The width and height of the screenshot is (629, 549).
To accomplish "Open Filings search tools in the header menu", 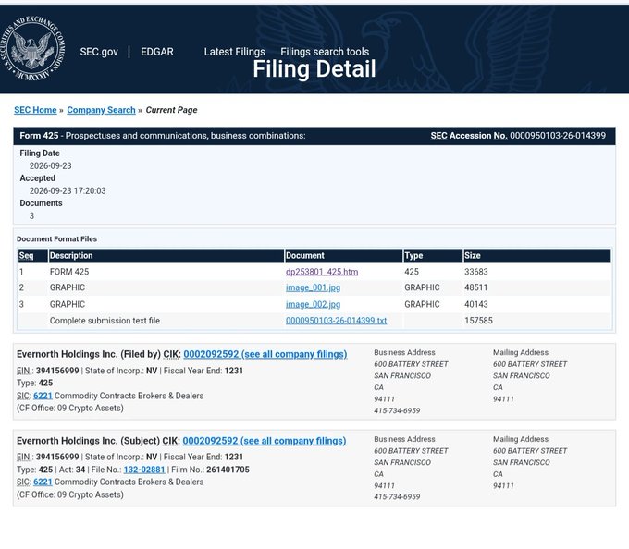I will tap(325, 52).
